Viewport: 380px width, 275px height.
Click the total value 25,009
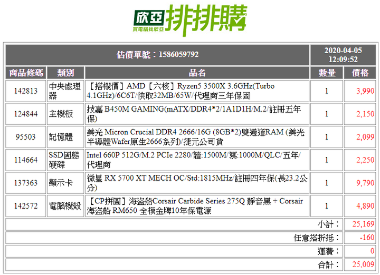pyautogui.click(x=363, y=264)
